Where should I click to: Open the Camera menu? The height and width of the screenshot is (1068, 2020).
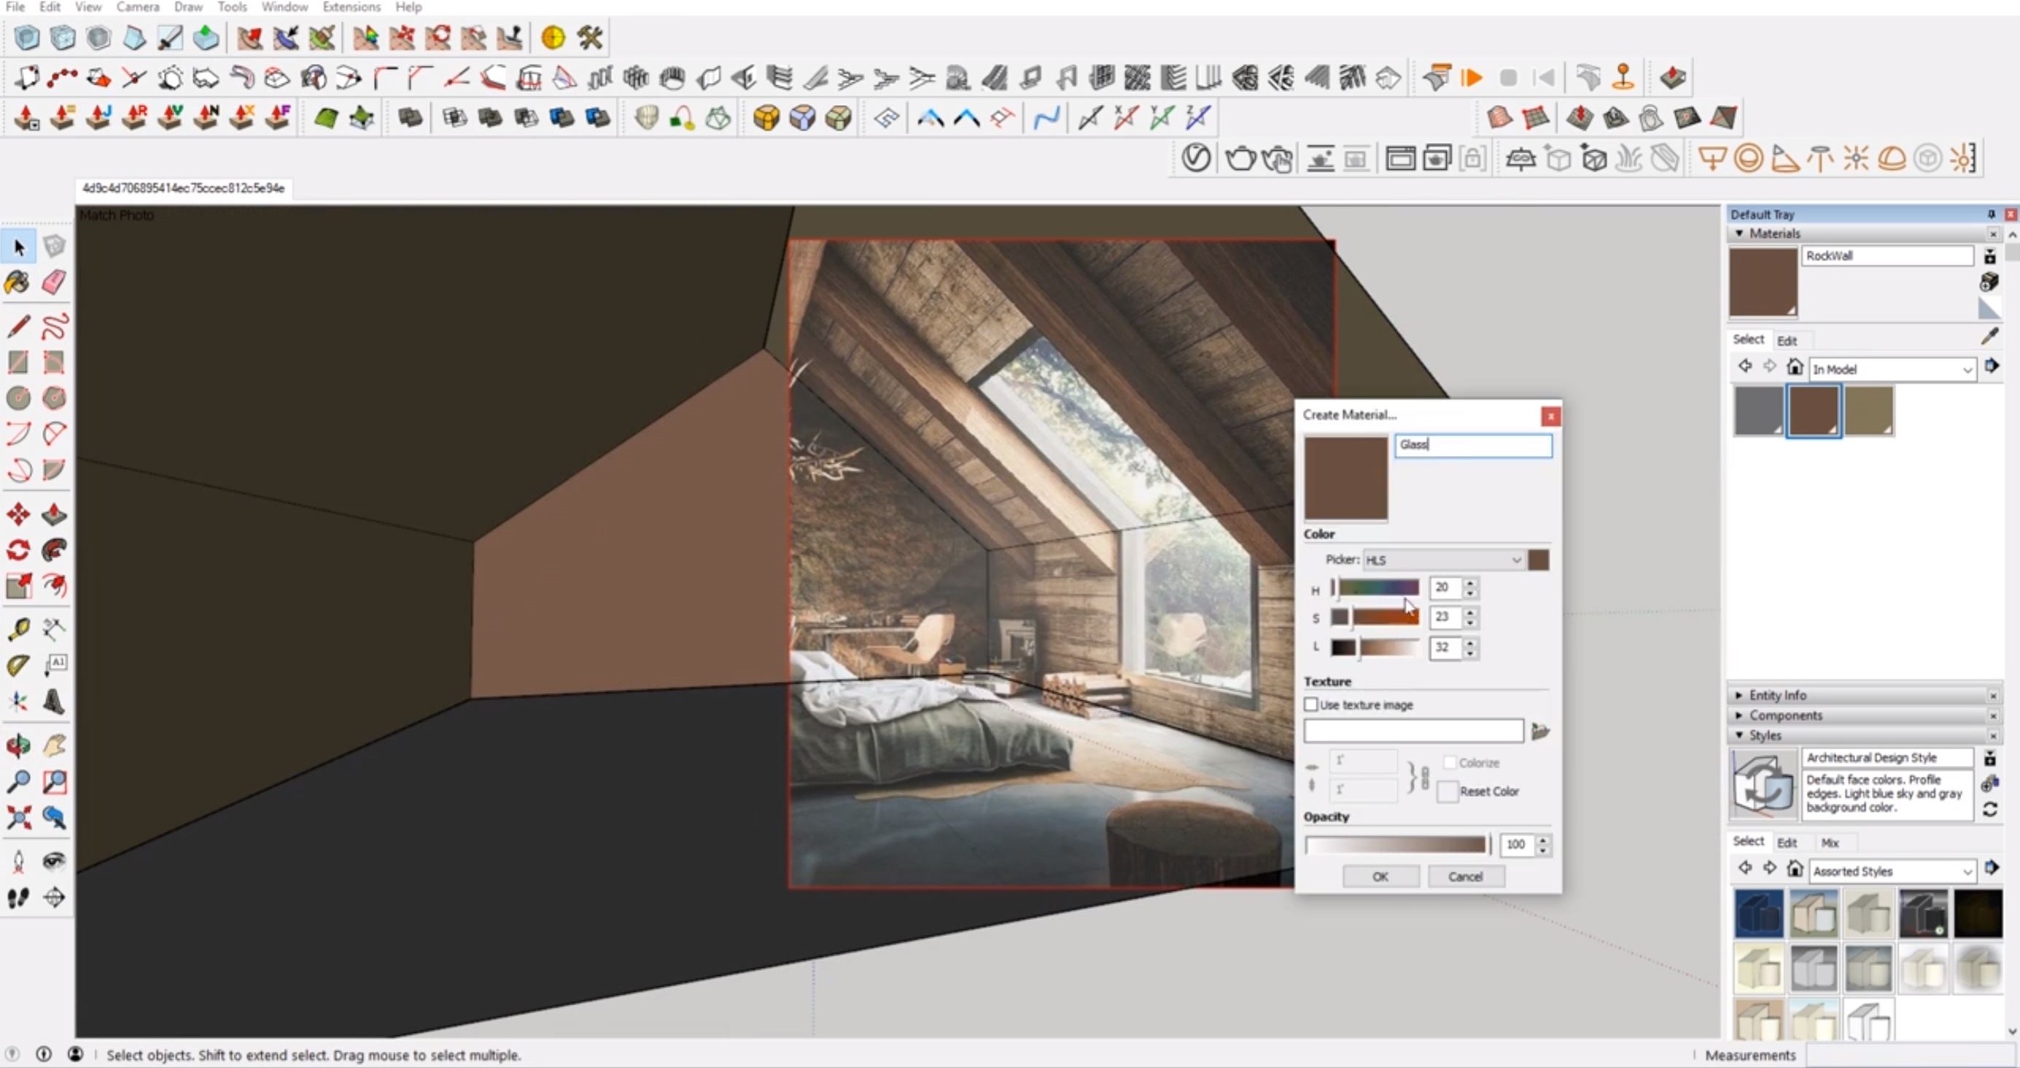pos(137,7)
